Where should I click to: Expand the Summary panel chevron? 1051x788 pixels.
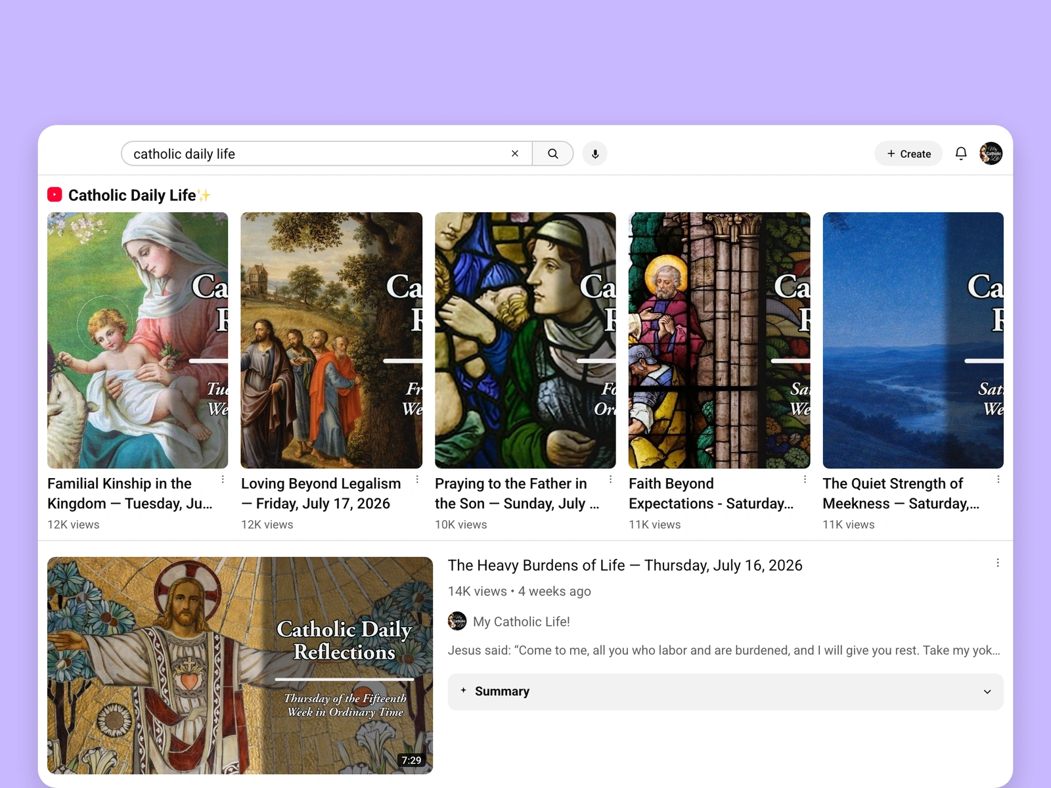click(x=987, y=691)
